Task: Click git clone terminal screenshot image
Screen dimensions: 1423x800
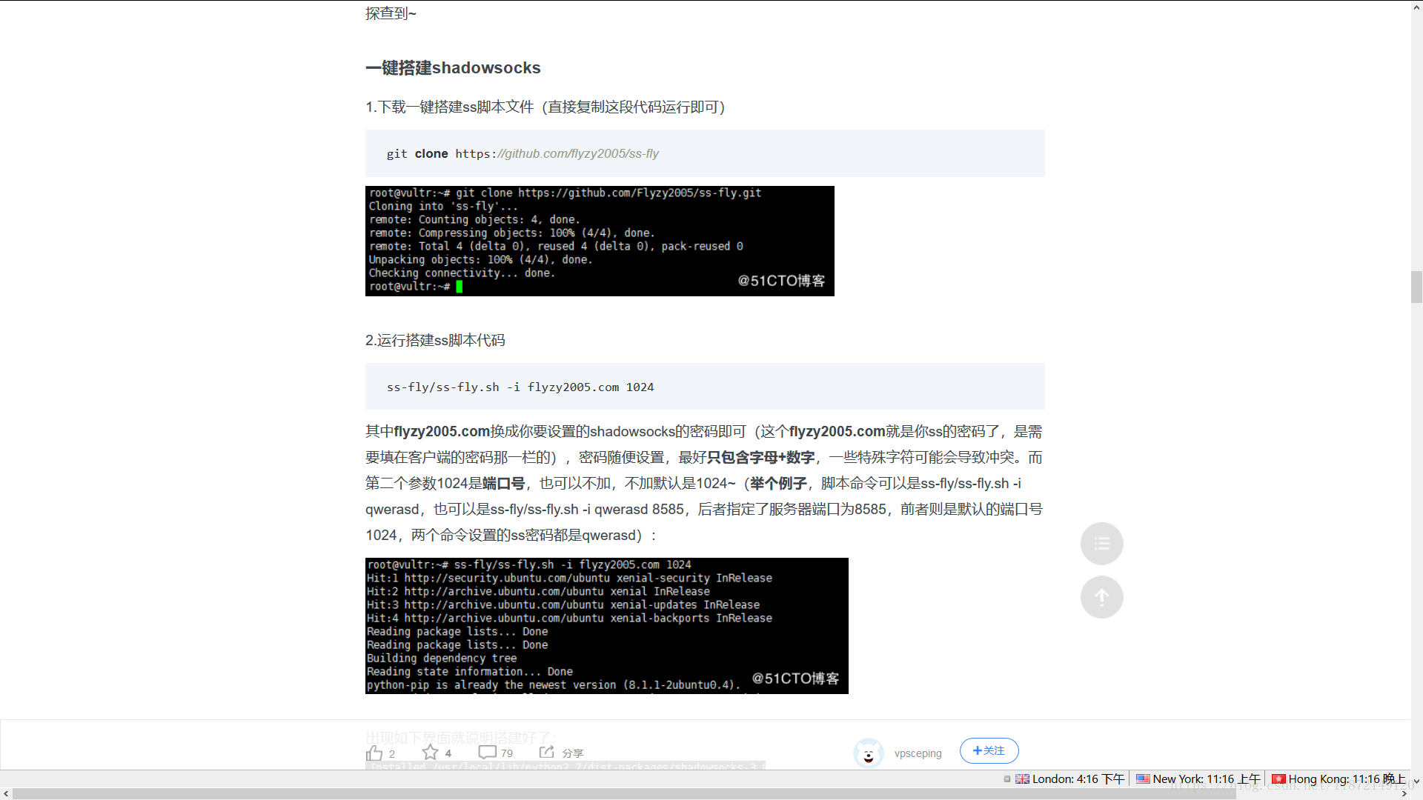Action: (x=600, y=241)
